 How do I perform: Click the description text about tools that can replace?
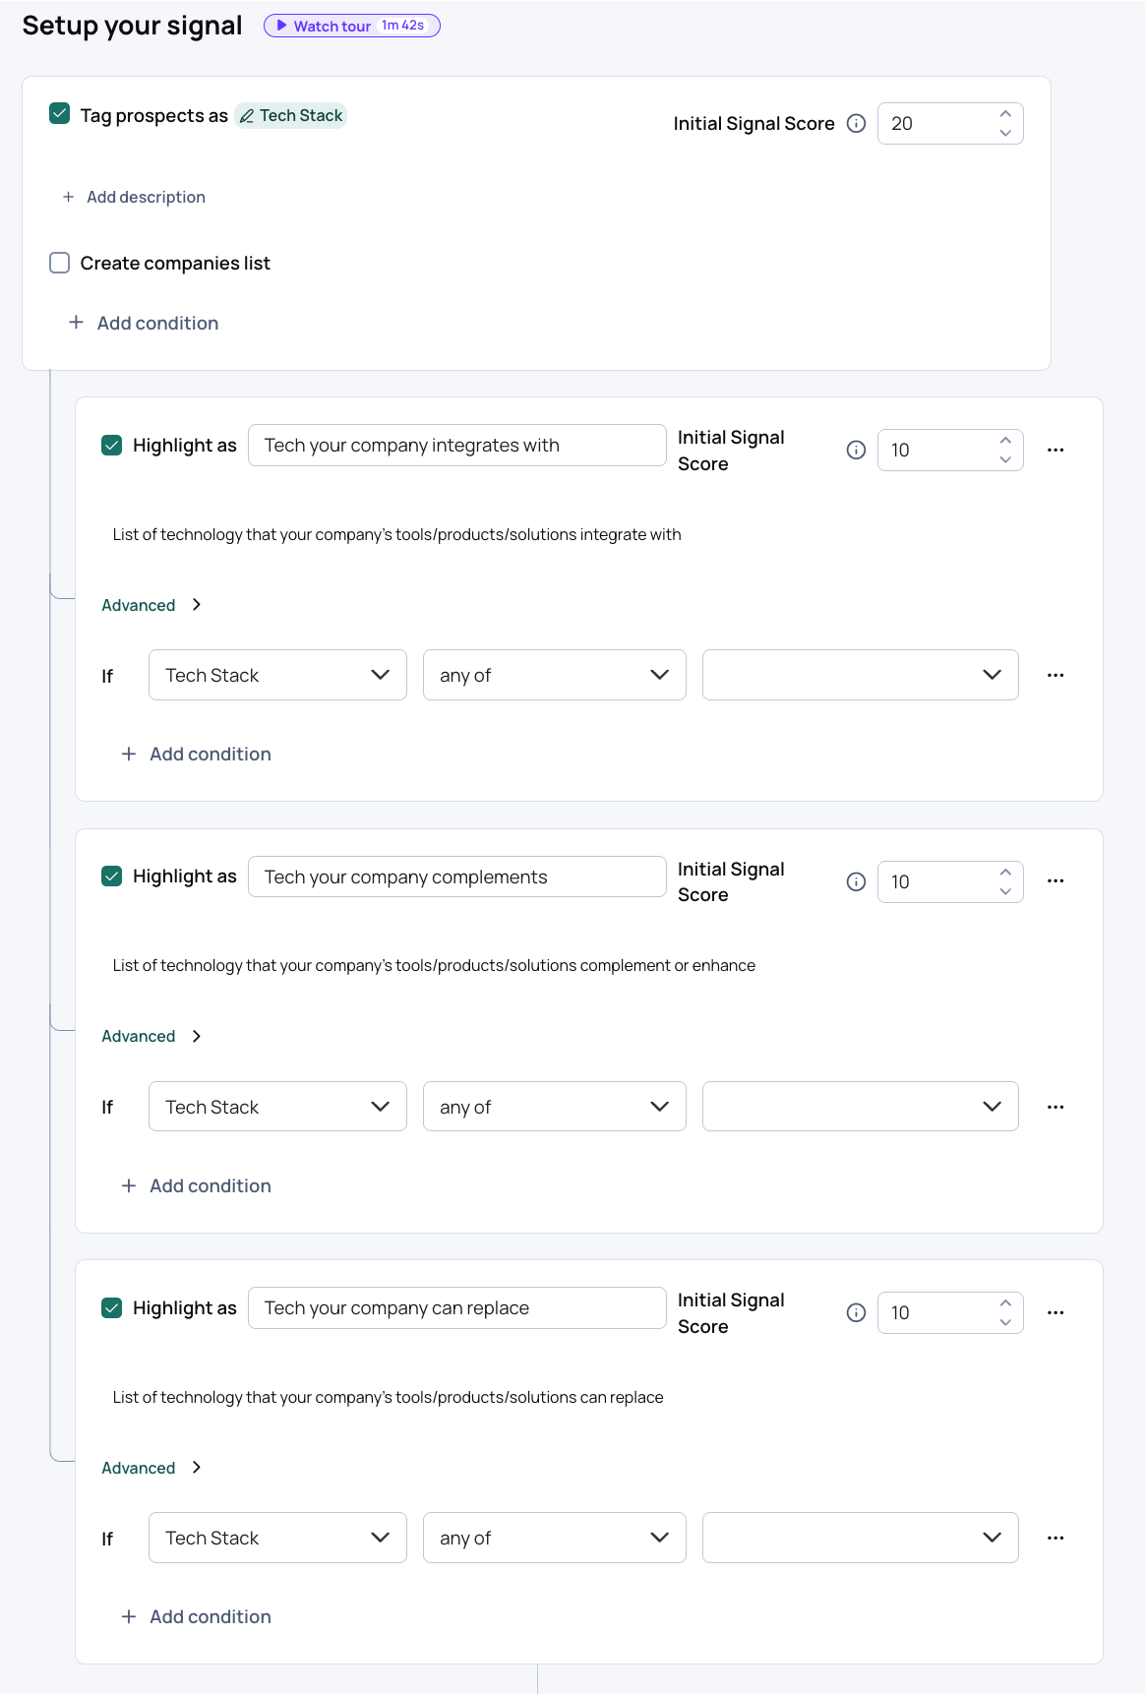coord(388,1397)
